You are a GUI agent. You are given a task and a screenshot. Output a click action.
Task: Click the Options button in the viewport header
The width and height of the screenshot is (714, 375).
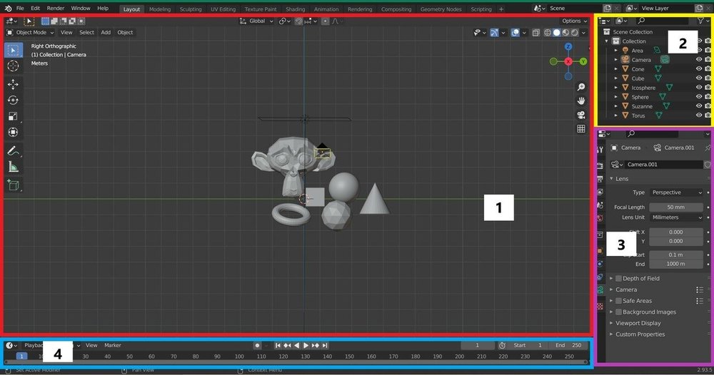tap(573, 21)
